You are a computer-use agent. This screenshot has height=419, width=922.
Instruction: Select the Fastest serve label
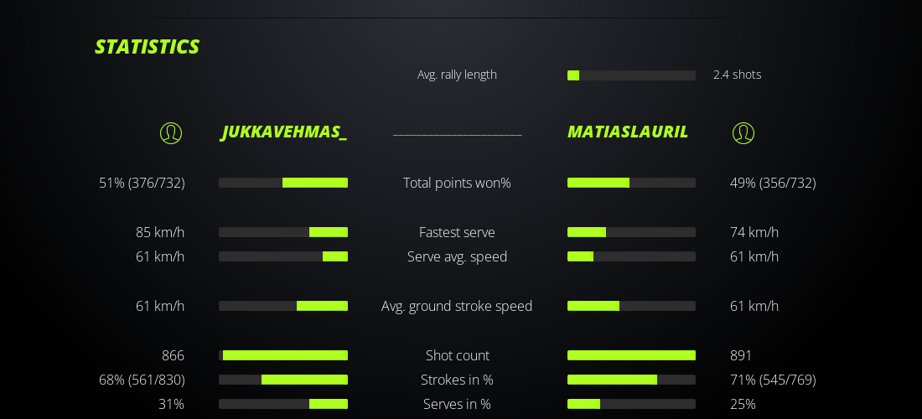tap(457, 232)
